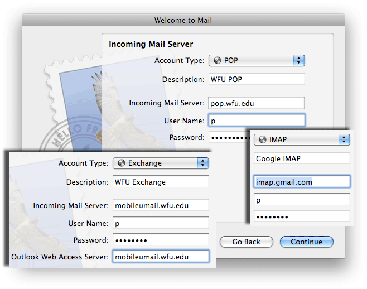Click the Continue button
This screenshot has width=367, height=289.
pyautogui.click(x=307, y=242)
